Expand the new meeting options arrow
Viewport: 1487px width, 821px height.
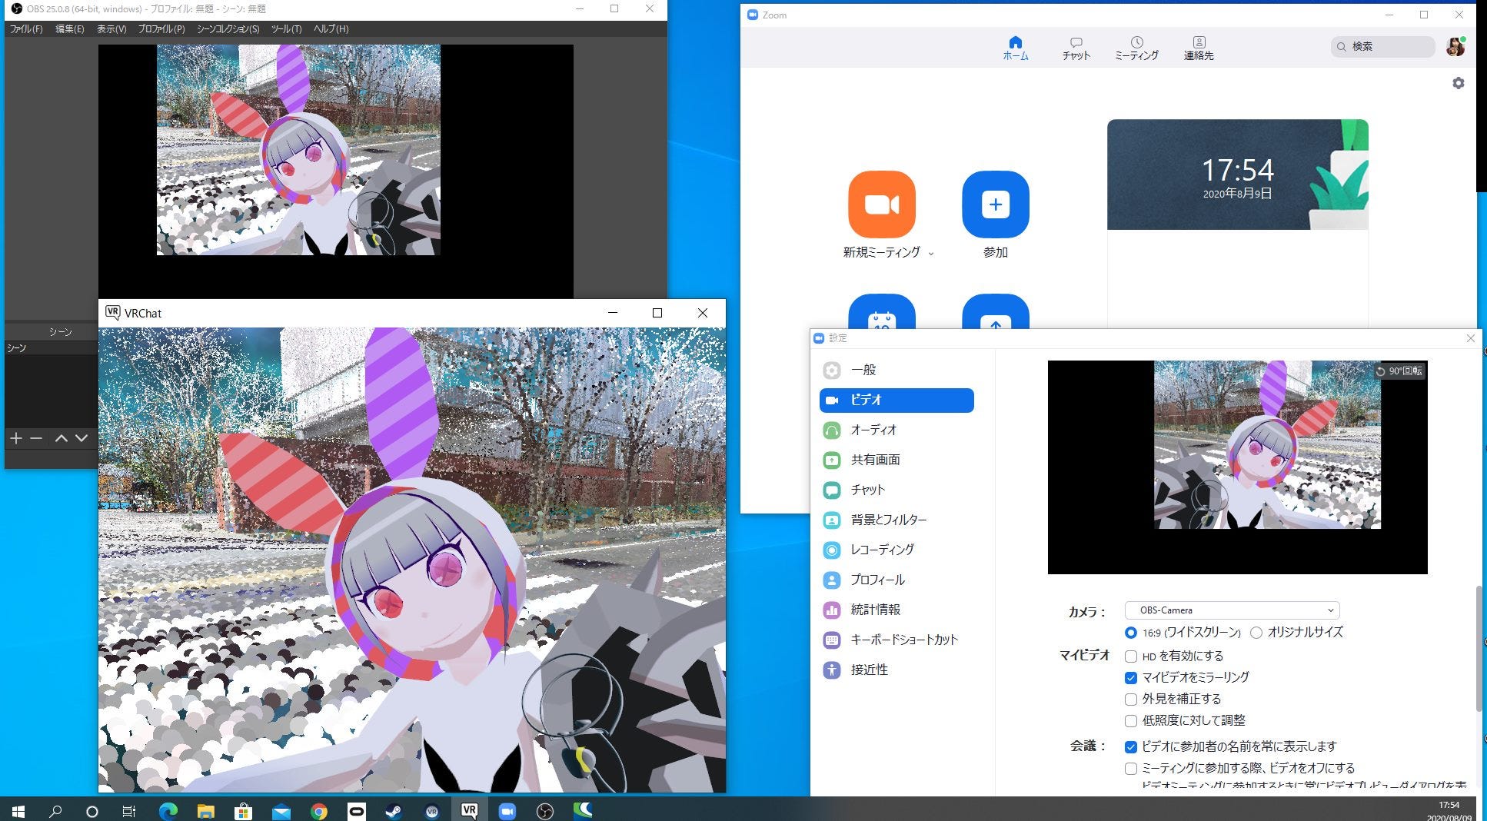point(931,254)
